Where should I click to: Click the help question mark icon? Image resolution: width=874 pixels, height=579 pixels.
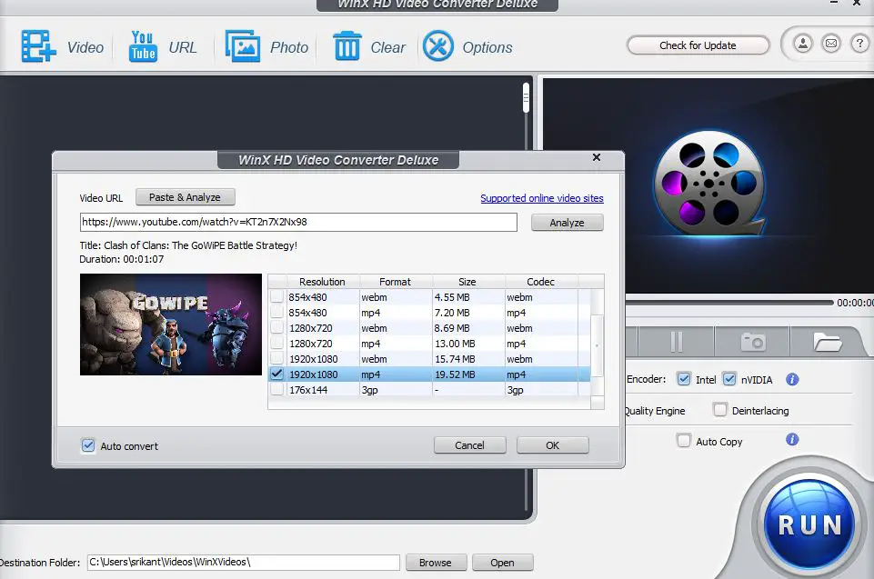(x=859, y=43)
